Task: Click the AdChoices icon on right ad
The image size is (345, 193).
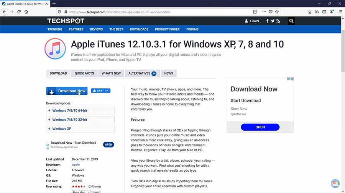Action: click(x=288, y=79)
